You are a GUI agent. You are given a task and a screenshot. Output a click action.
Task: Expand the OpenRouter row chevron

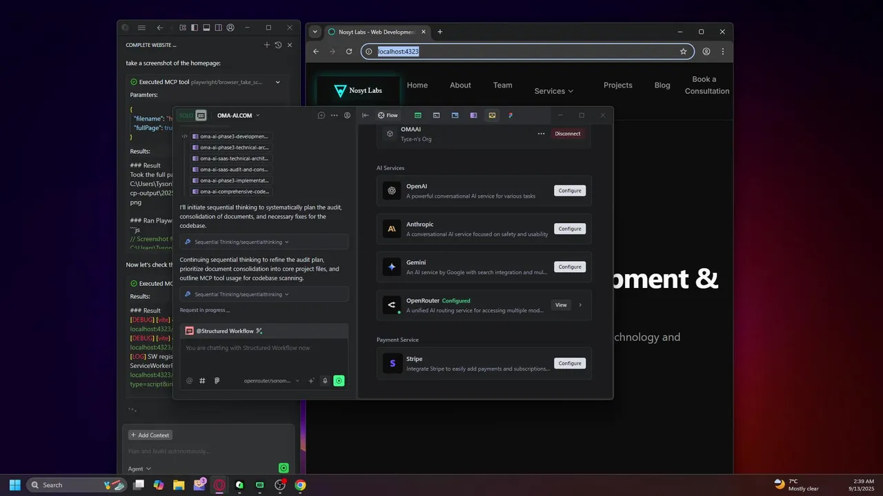click(580, 304)
